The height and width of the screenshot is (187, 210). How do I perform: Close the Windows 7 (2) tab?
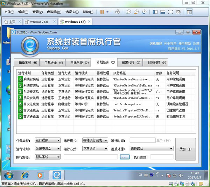[89, 21]
